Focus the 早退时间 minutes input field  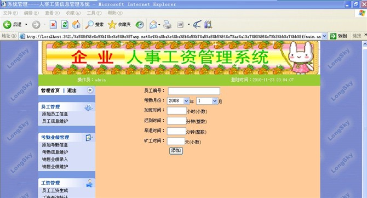point(176,131)
